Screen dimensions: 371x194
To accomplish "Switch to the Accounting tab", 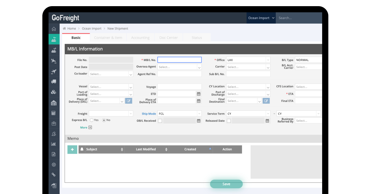I will [x=140, y=38].
